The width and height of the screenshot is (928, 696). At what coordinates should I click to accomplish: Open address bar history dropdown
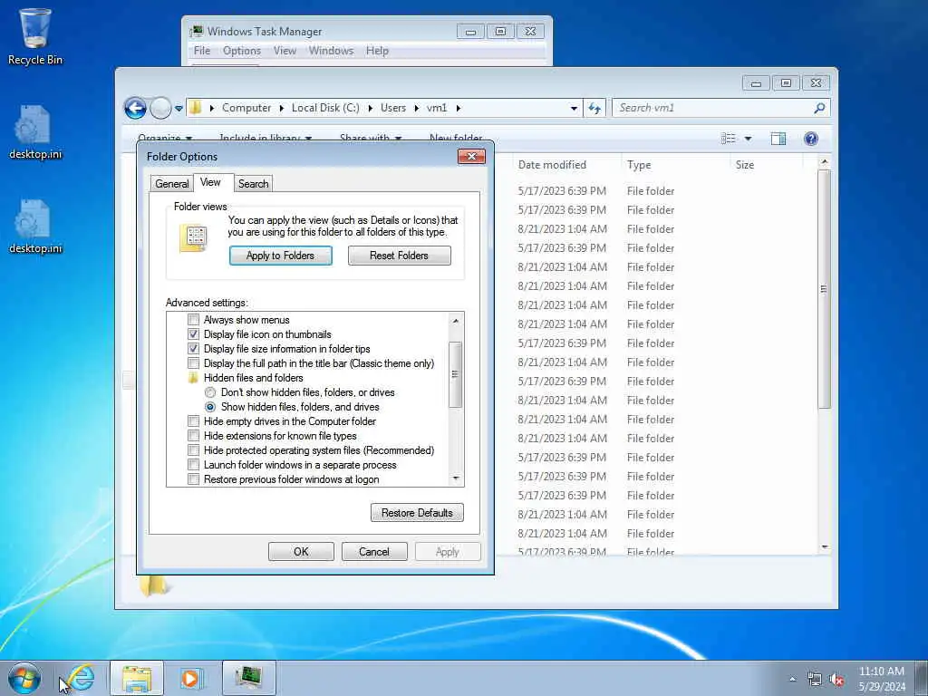[x=574, y=109]
